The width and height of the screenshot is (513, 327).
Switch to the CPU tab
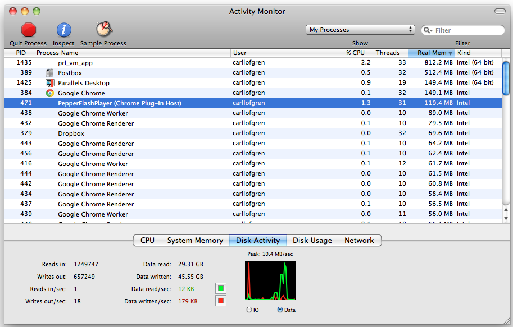click(x=147, y=241)
